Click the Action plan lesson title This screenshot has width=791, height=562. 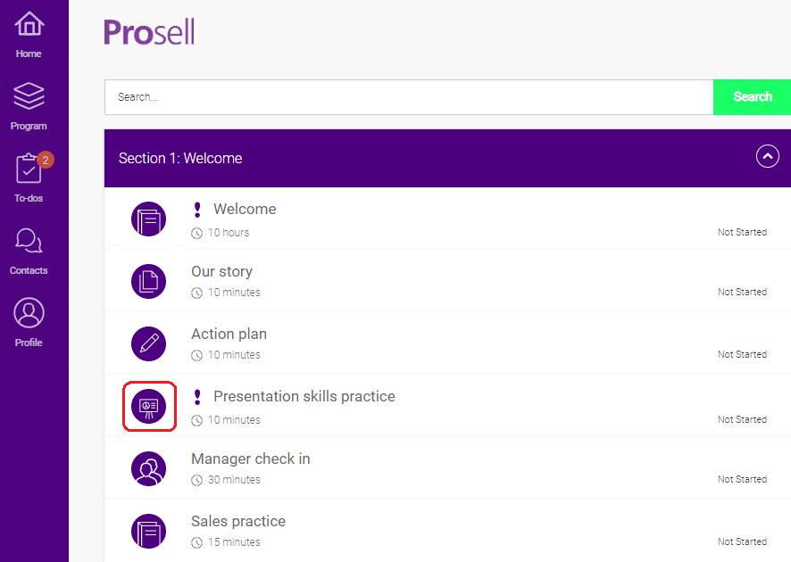point(229,334)
